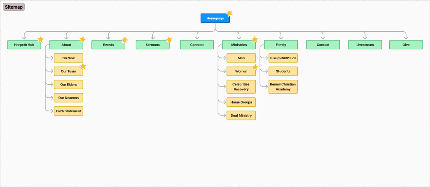Image resolution: width=430 pixels, height=187 pixels.
Task: Select the star on Sermons node
Action: pyautogui.click(x=169, y=40)
